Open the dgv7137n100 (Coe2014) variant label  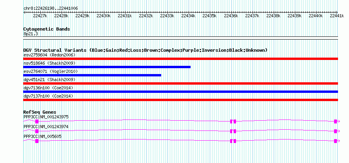pos(48,96)
